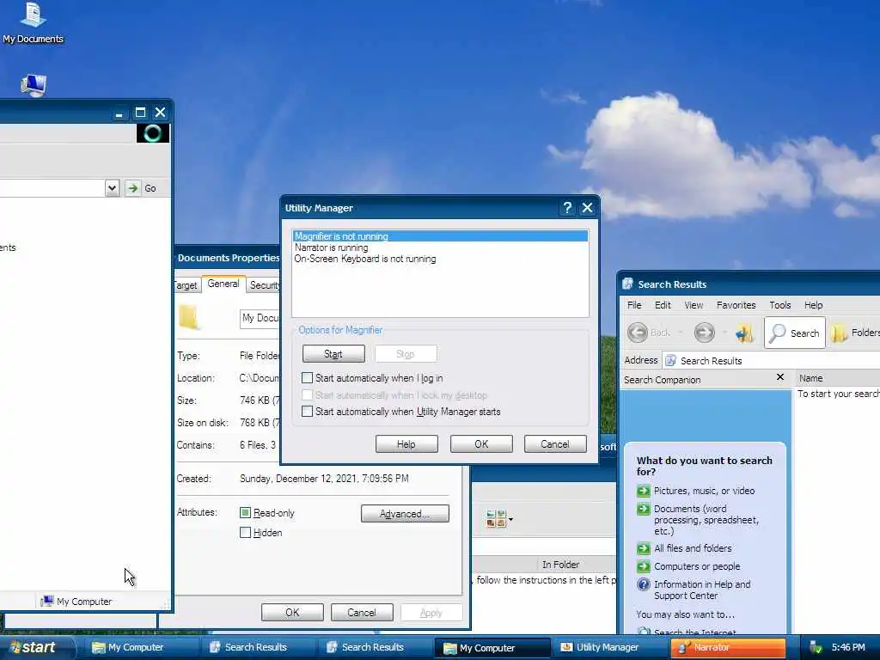
Task: Click the My Documents name field
Action: click(260, 318)
